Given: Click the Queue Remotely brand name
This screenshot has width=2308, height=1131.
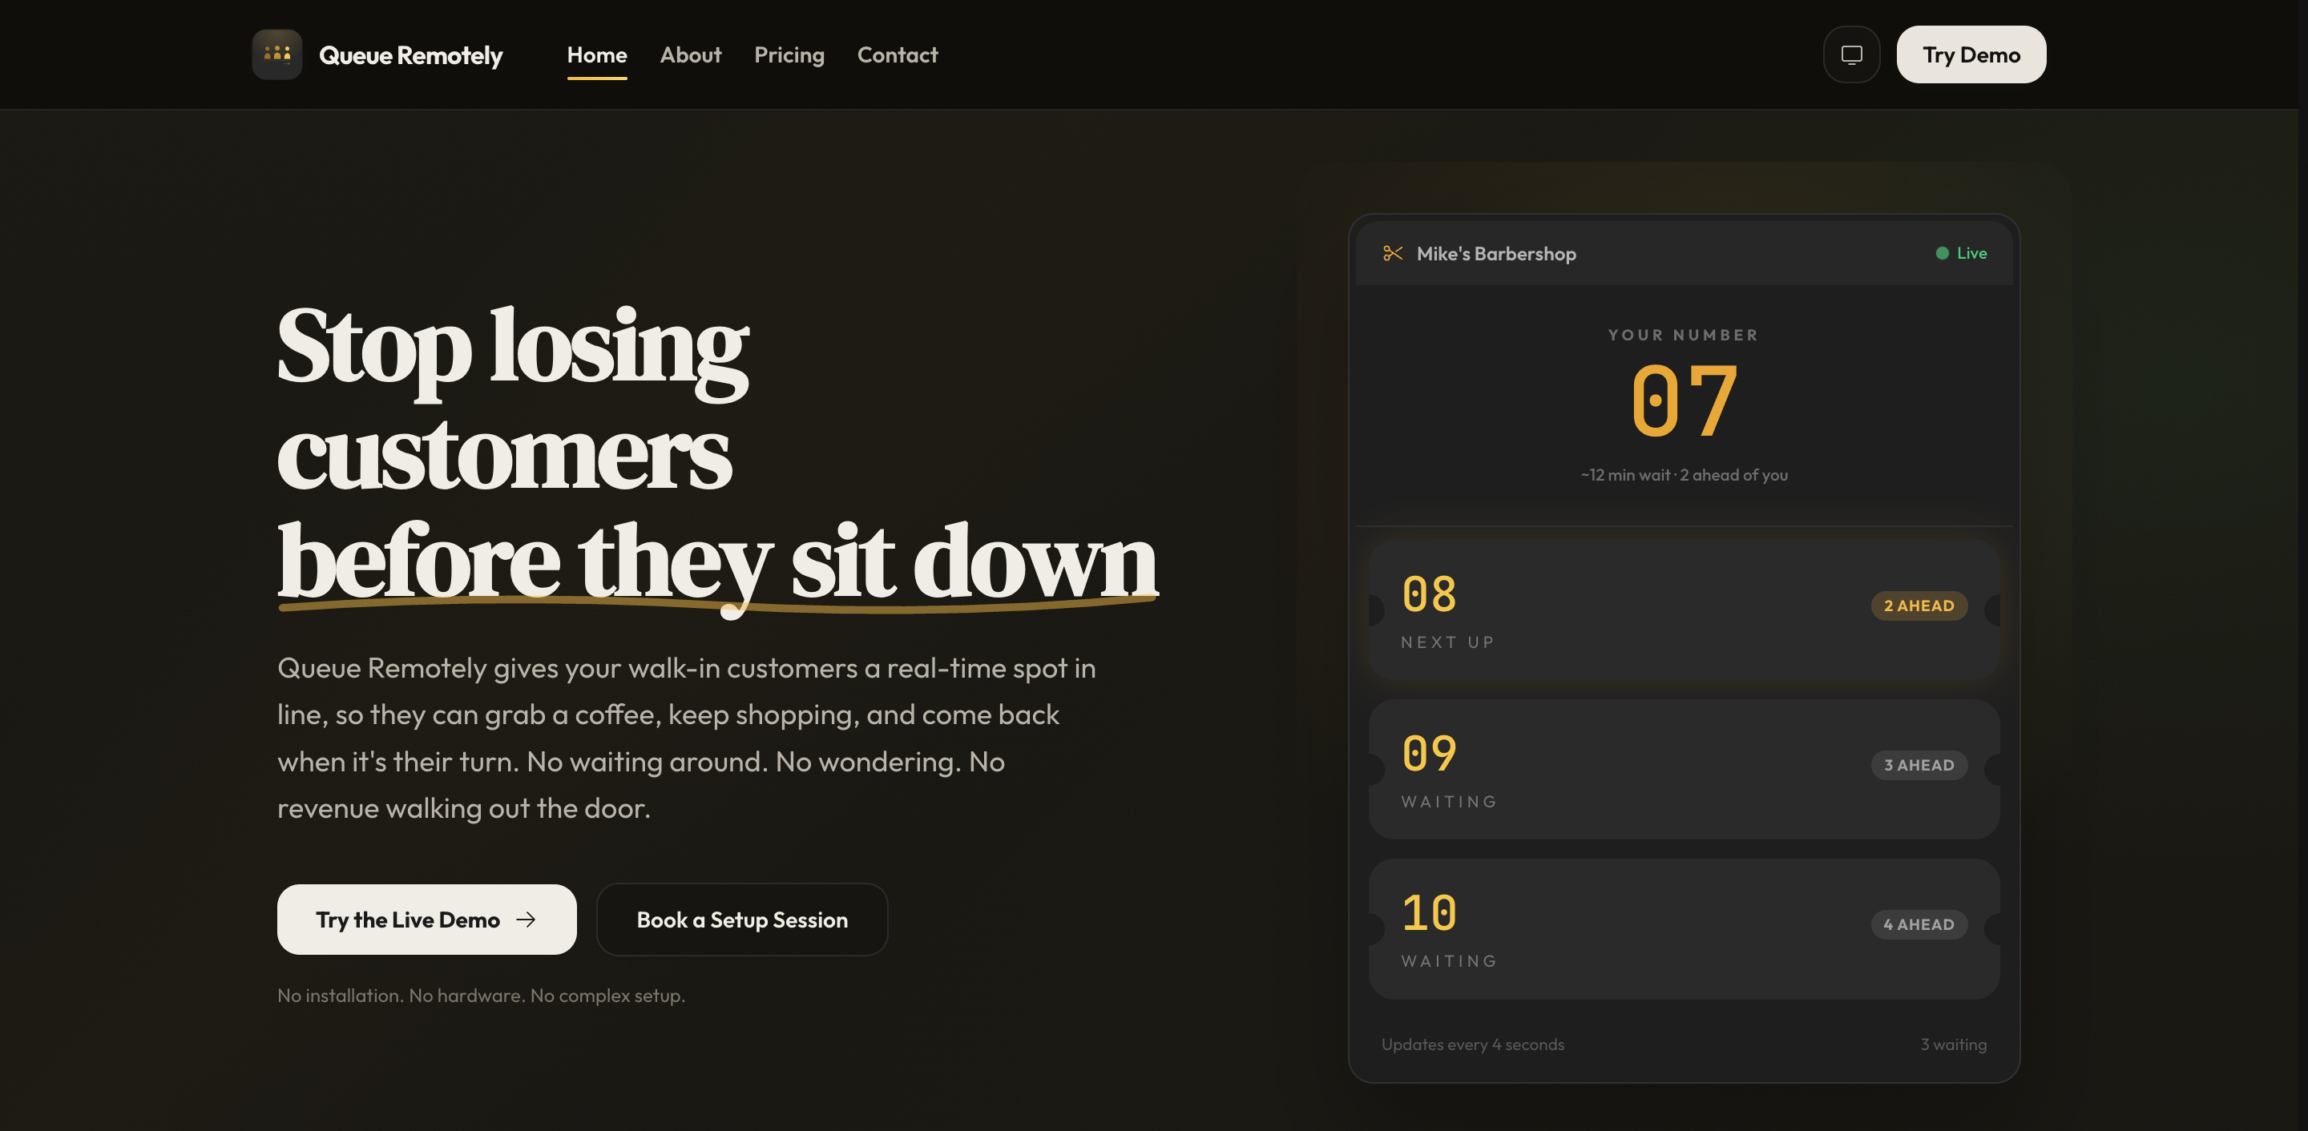Looking at the screenshot, I should pyautogui.click(x=410, y=55).
